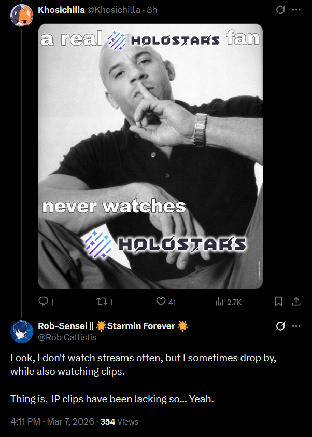Screen dimensions: 312x437
Task: Open the Holostars fan meme image
Action: click(x=150, y=156)
